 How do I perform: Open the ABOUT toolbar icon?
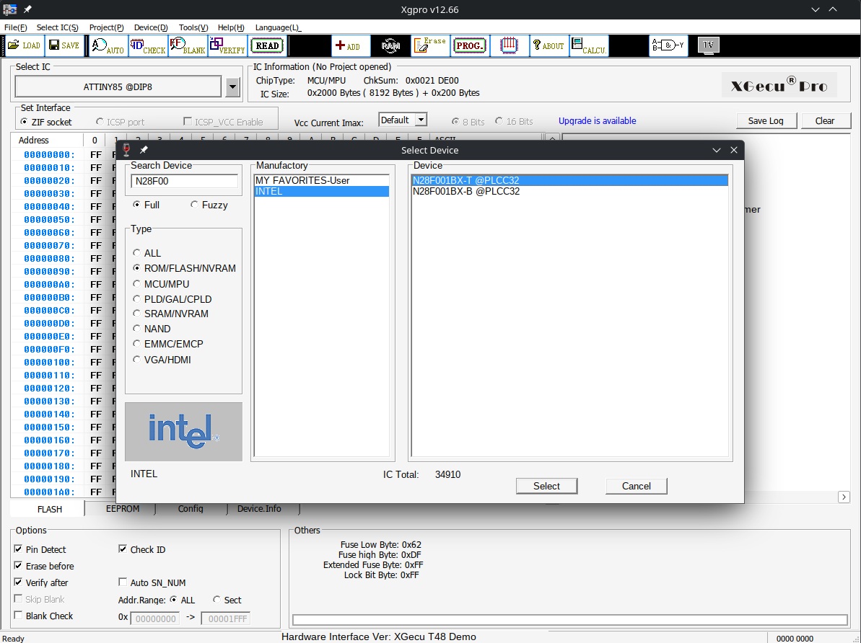tap(548, 45)
